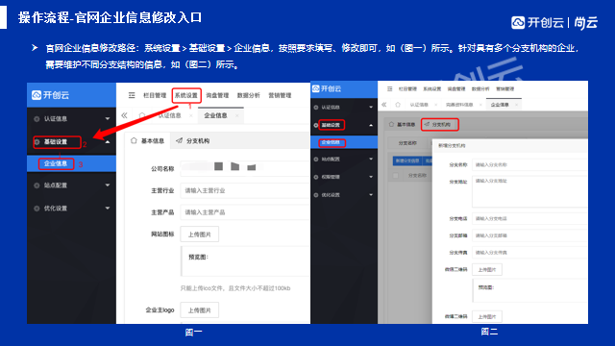Select the 认证信息 page tab in 图一
This screenshot has height=346, width=615.
click(169, 115)
